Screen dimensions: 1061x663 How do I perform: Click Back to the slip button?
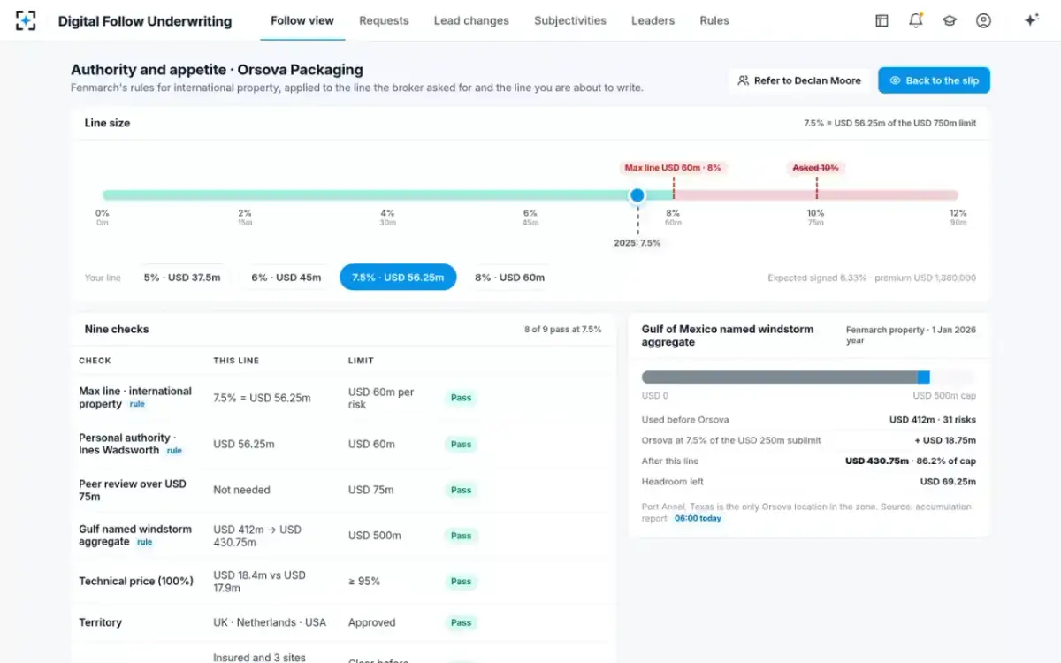tap(934, 80)
